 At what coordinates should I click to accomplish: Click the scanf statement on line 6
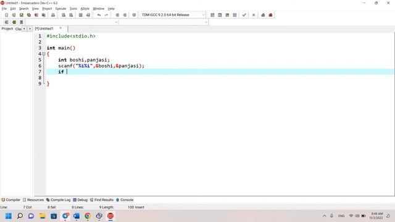[101, 66]
